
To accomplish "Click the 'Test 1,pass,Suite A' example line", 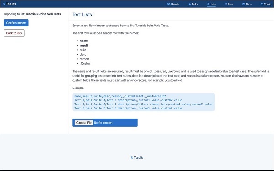I will pos(128,100).
